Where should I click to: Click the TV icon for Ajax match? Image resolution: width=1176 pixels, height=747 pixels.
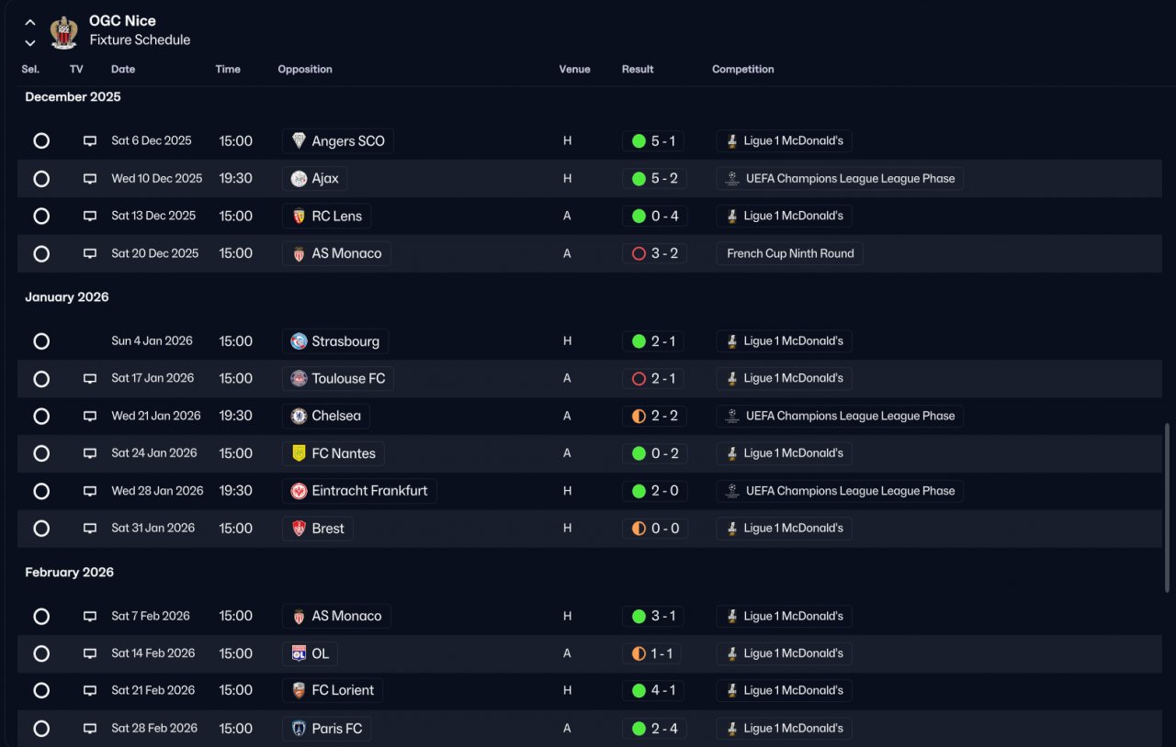pos(90,179)
